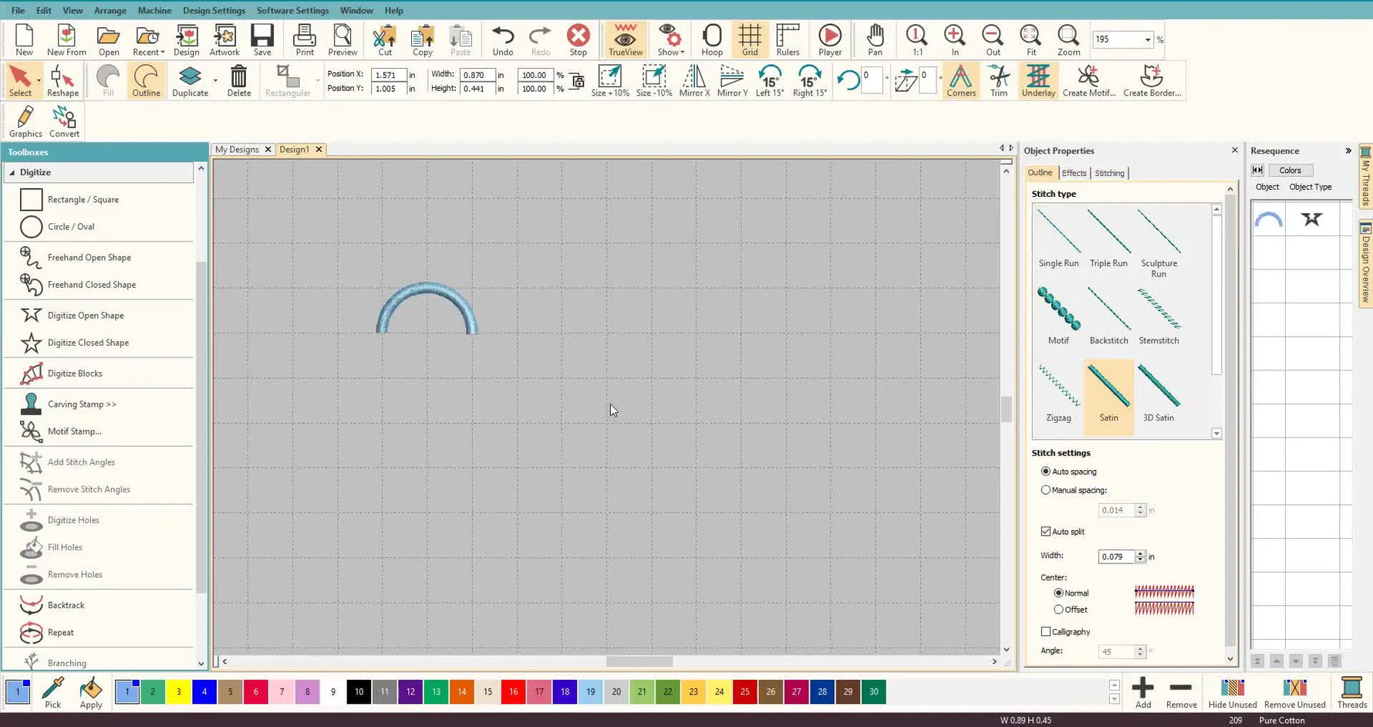Select Offset center option
Screen dimensions: 1373x727
tap(1058, 610)
